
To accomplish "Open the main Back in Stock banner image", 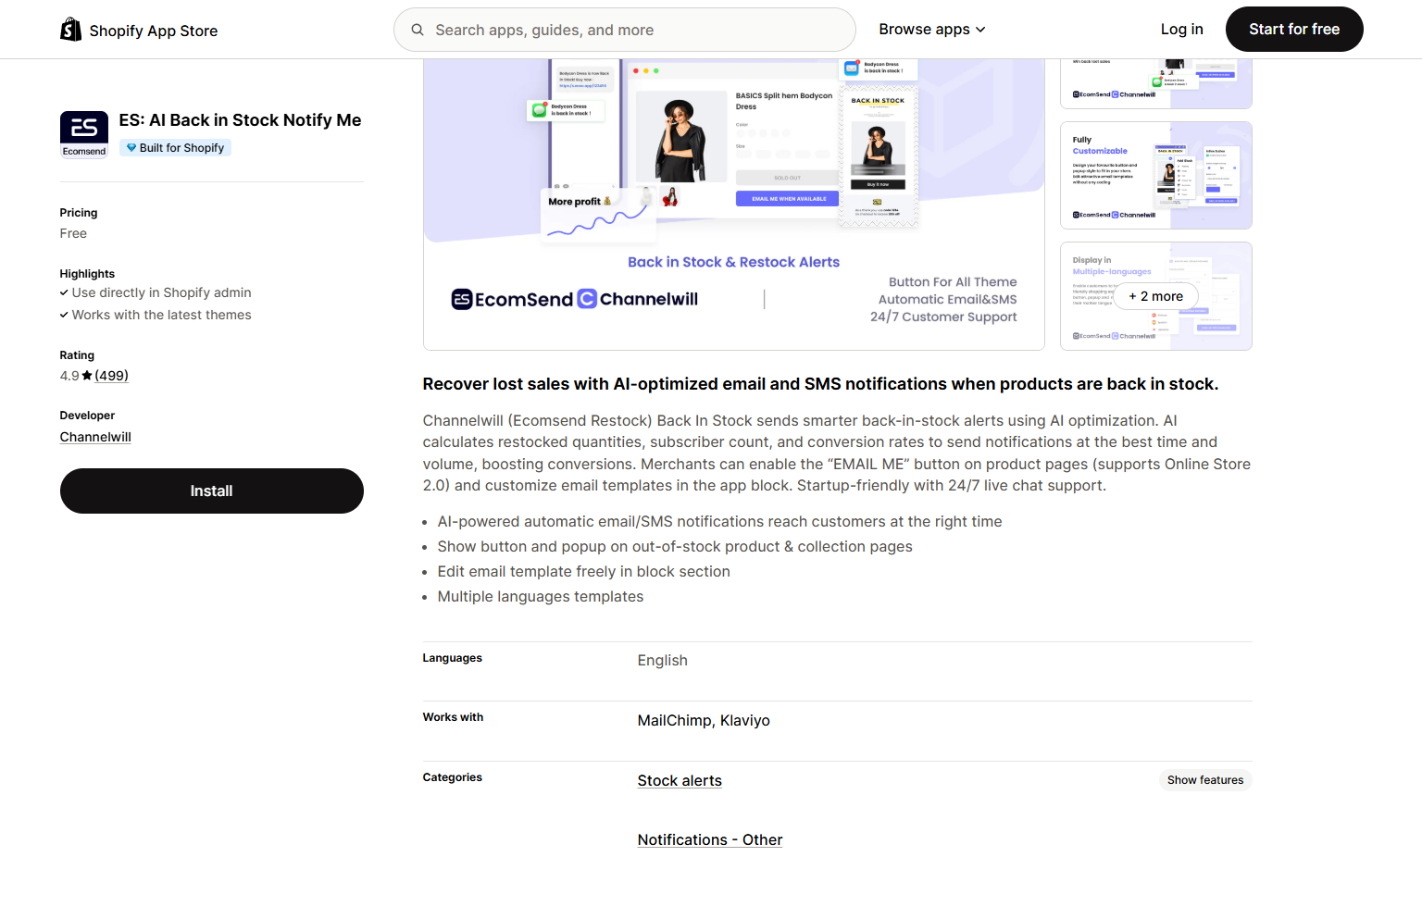I will (733, 204).
